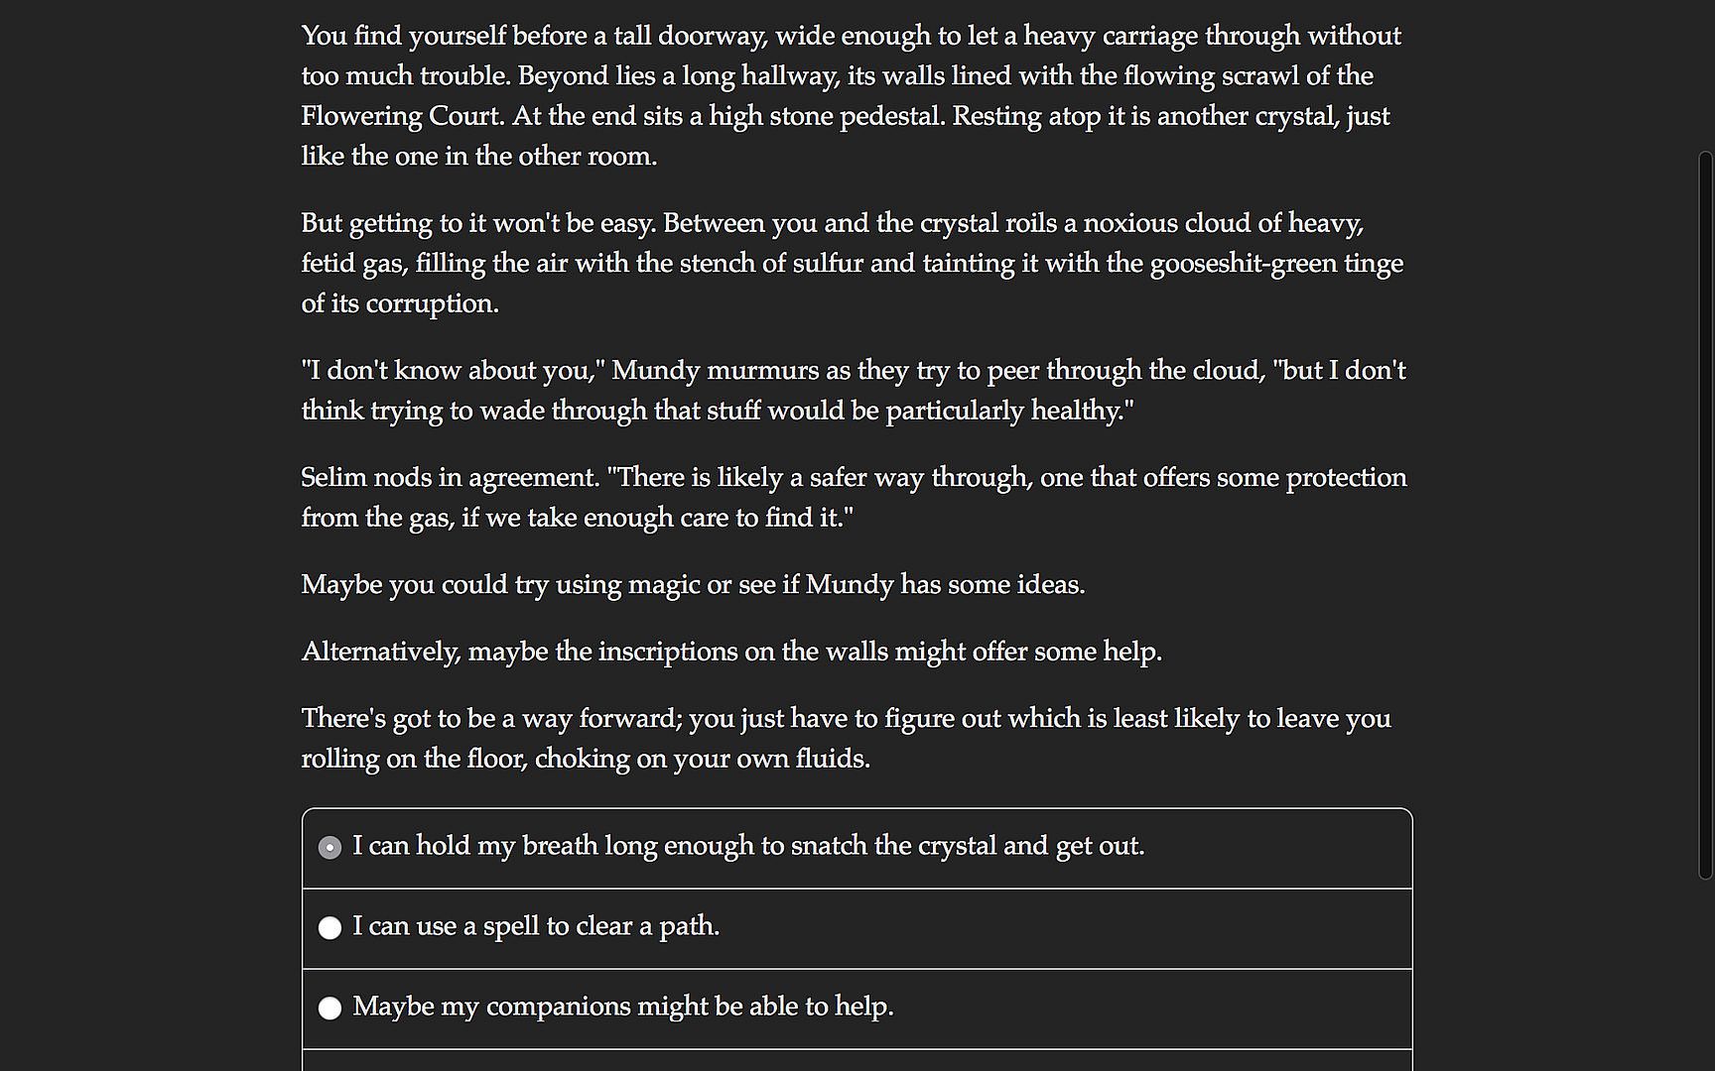
Task: Click the "I can hold my breath" option text
Action: (x=747, y=846)
